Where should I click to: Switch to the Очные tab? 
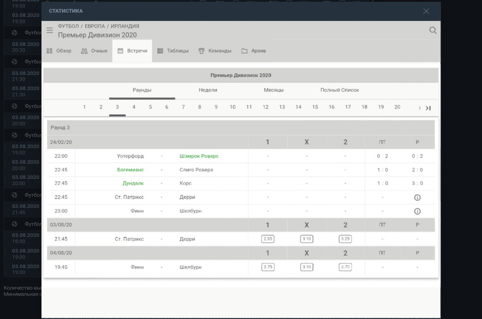[x=94, y=51]
